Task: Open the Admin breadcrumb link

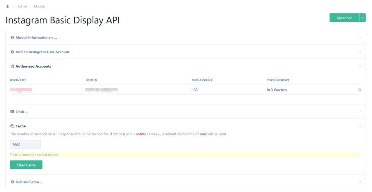Action: click(x=22, y=6)
